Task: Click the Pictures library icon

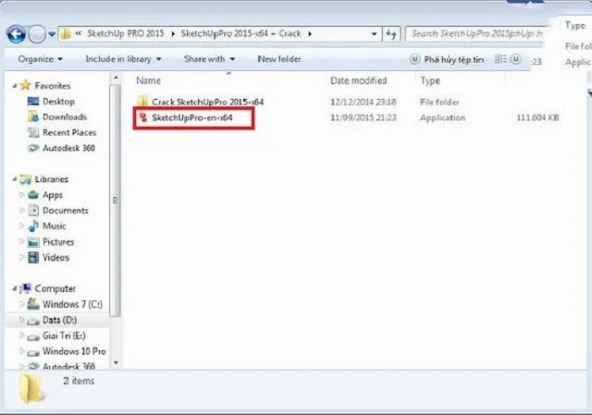Action: (33, 241)
